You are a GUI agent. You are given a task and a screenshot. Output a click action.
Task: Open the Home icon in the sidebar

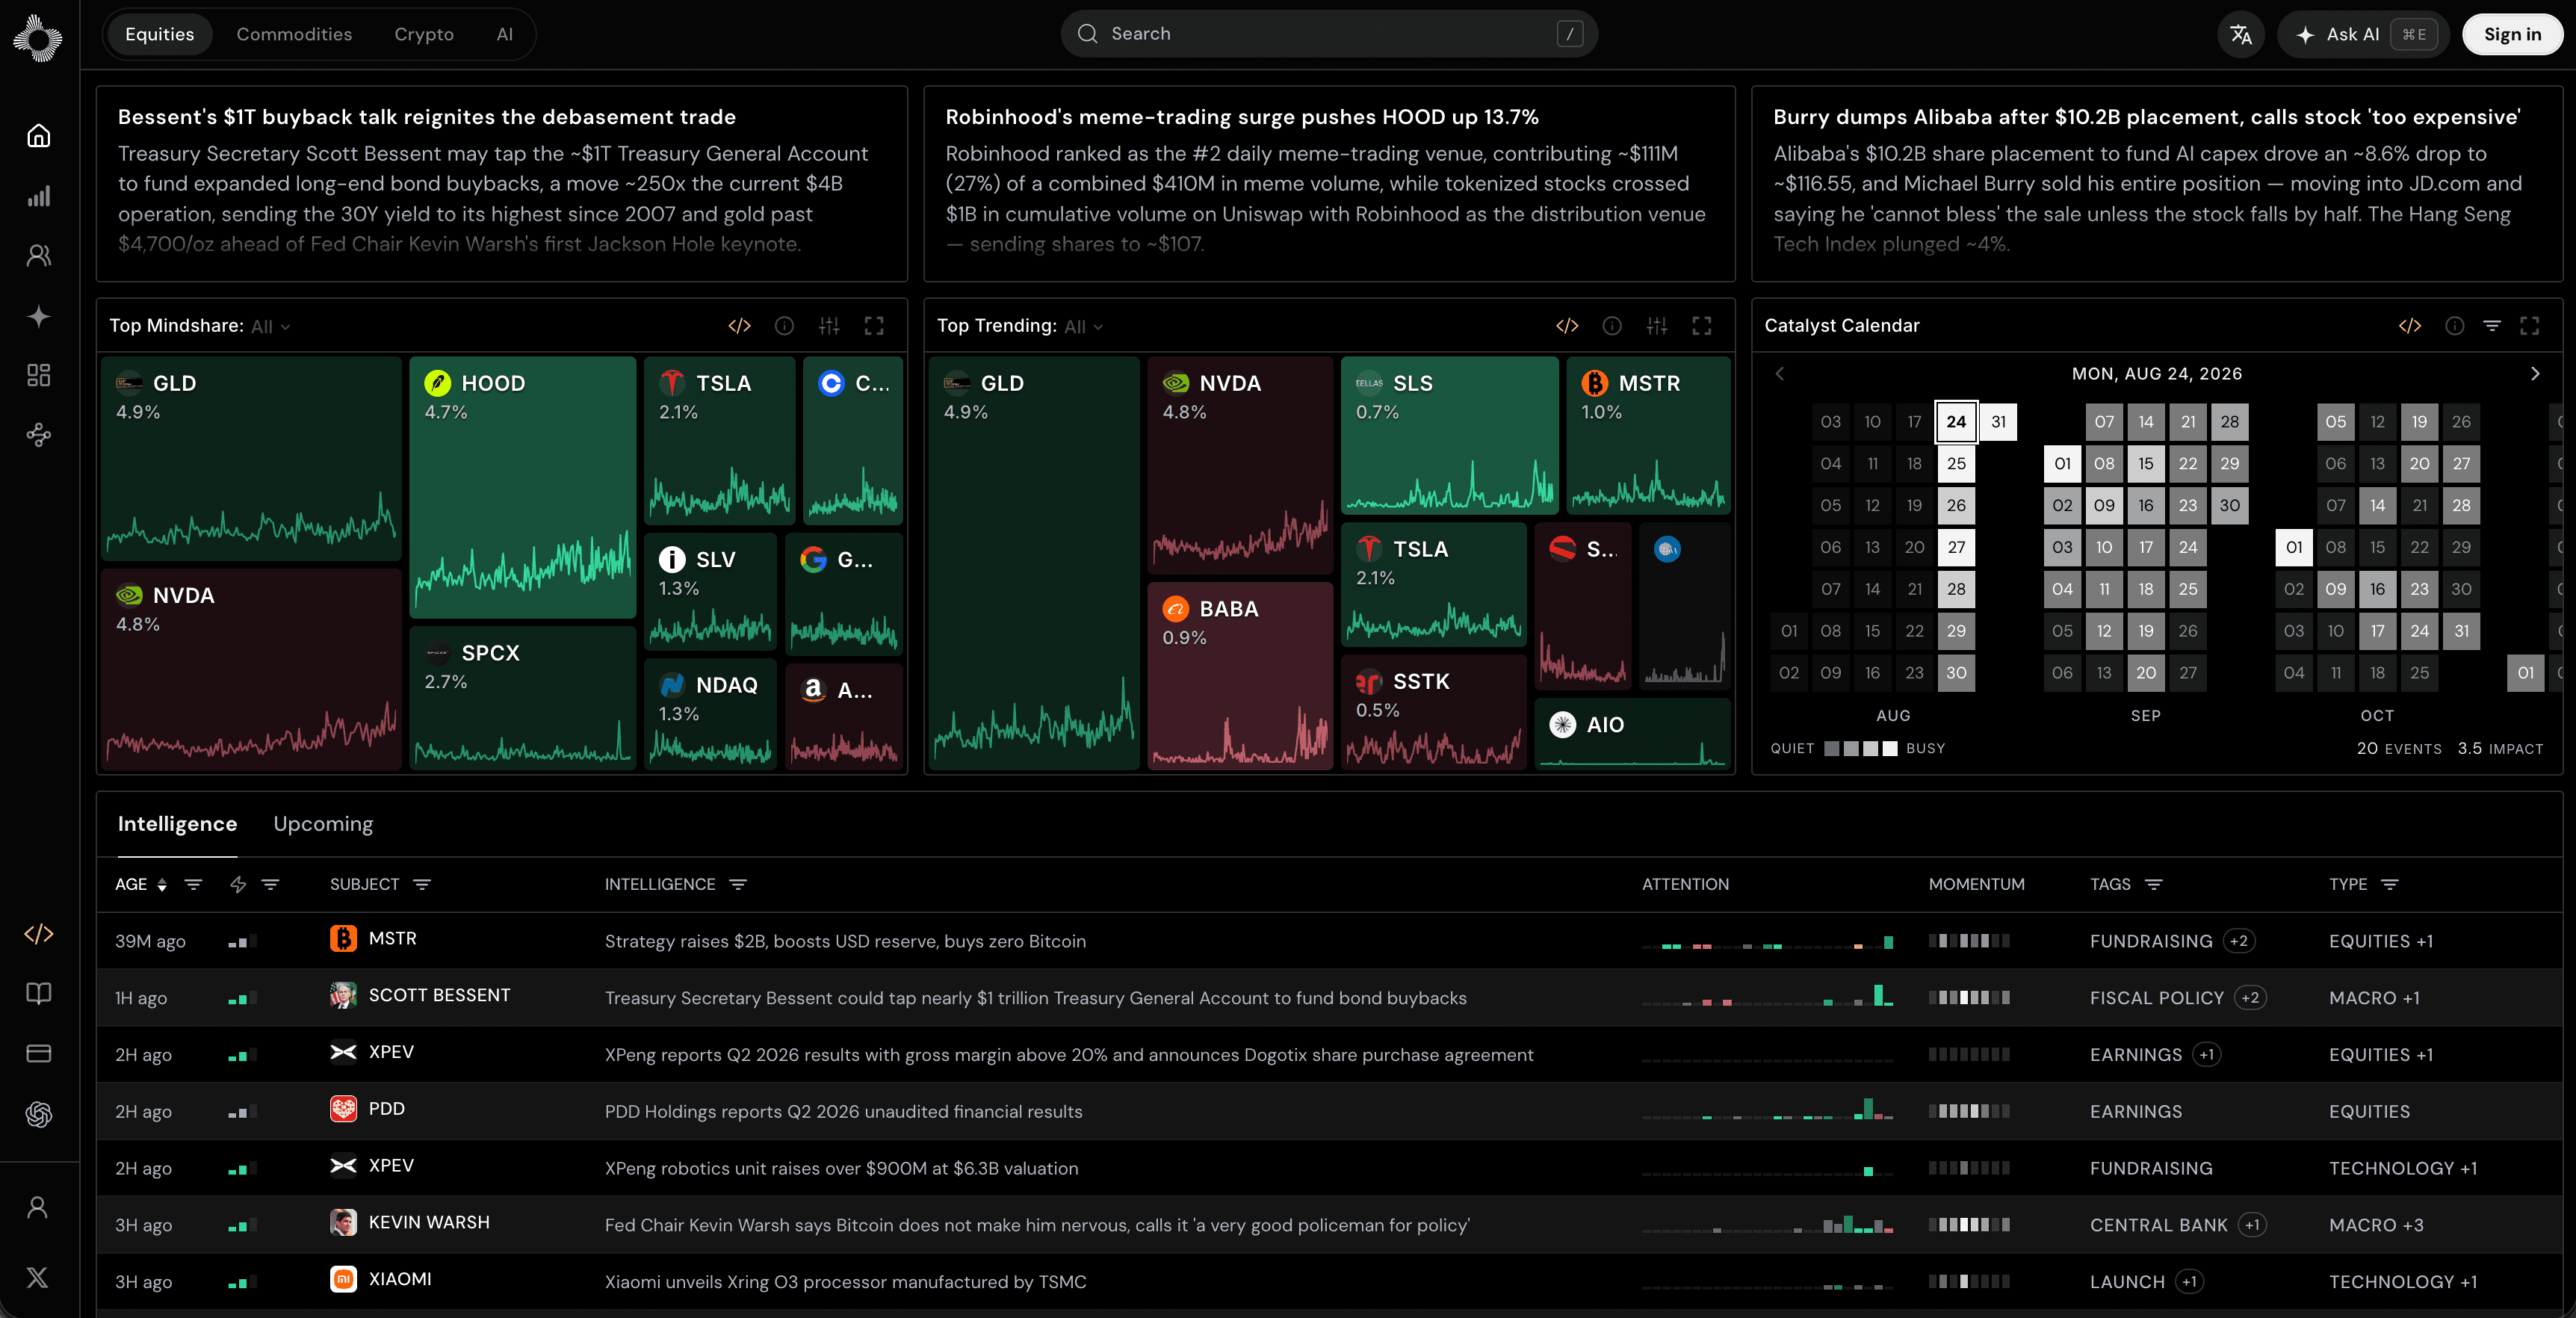[38, 136]
